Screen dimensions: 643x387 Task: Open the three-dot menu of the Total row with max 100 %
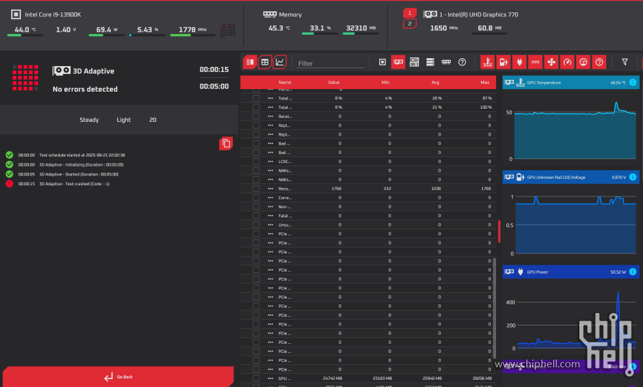[270, 107]
